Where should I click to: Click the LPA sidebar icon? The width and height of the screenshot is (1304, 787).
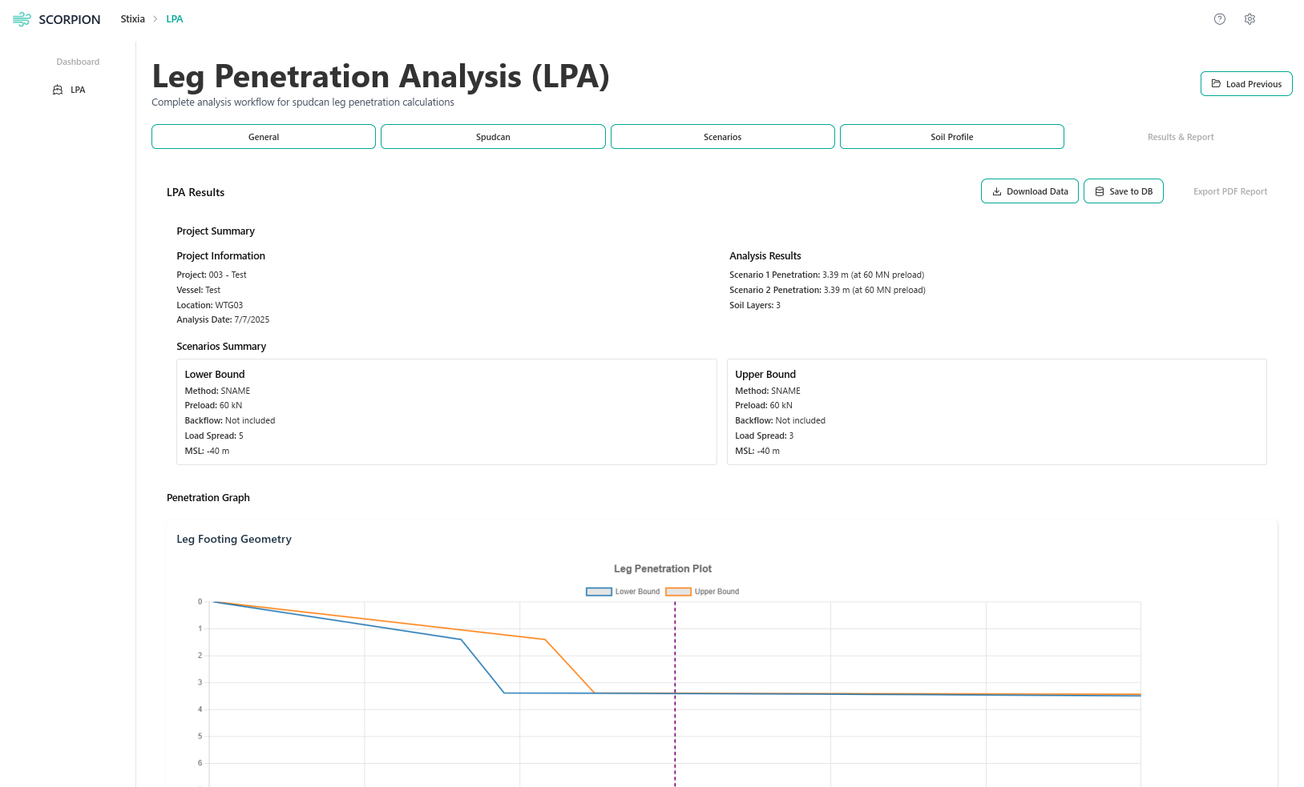point(58,90)
